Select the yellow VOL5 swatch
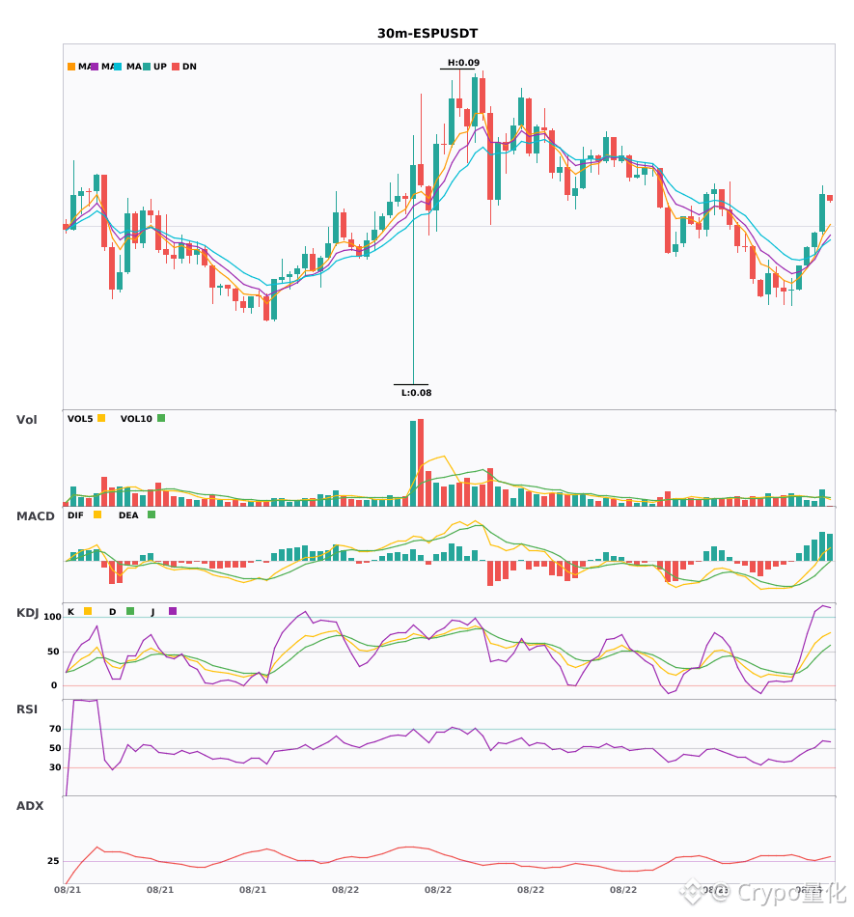The image size is (854, 917). 101,418
